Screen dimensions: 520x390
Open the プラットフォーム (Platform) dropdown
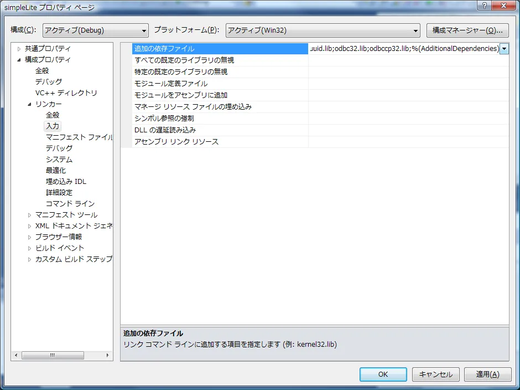(x=323, y=30)
